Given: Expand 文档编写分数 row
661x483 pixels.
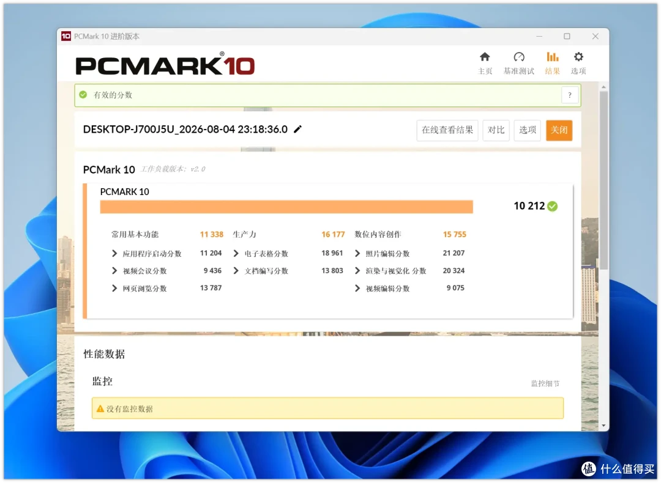Looking at the screenshot, I should [236, 270].
